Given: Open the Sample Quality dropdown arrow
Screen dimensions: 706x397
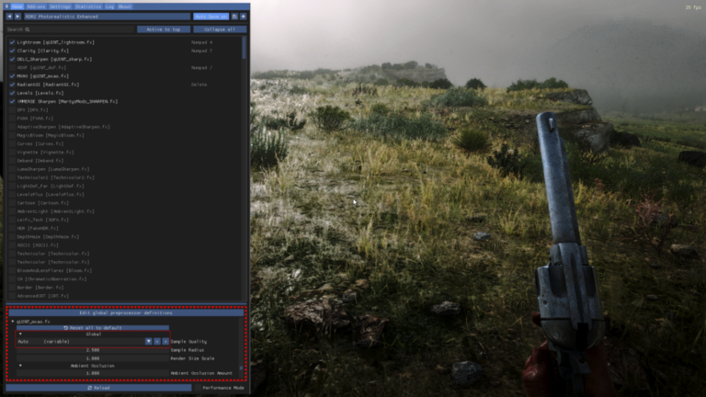Looking at the screenshot, I should (149, 342).
